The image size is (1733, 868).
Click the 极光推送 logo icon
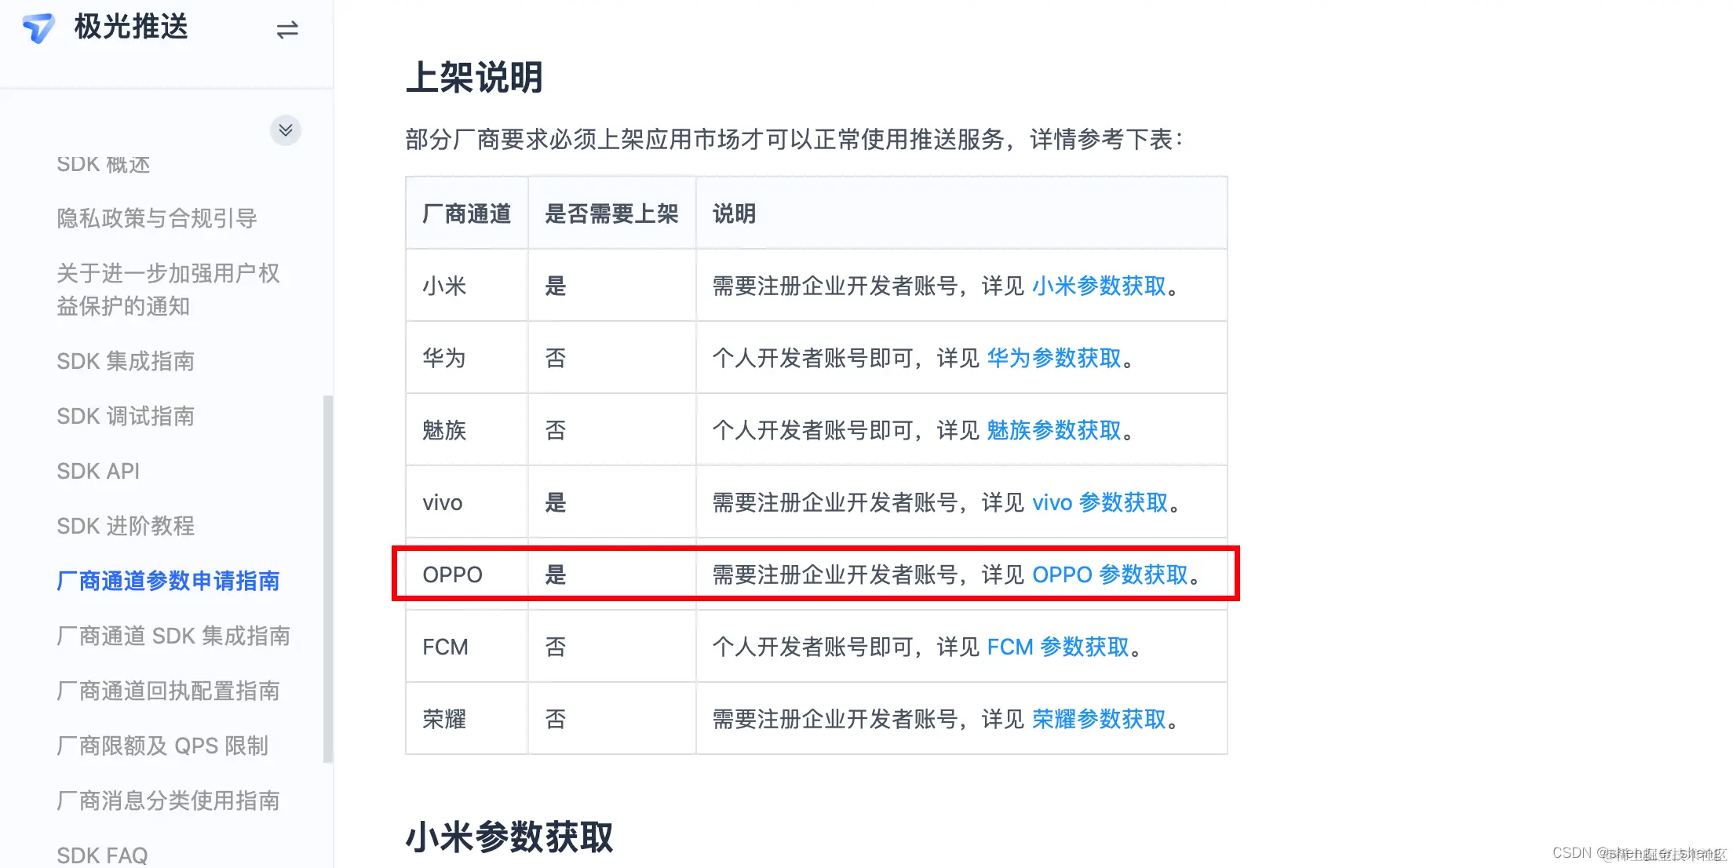pos(38,28)
